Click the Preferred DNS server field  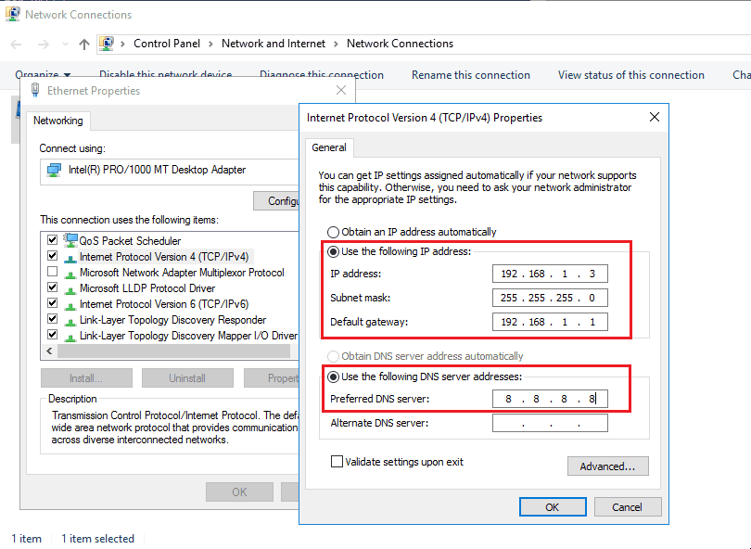(550, 399)
